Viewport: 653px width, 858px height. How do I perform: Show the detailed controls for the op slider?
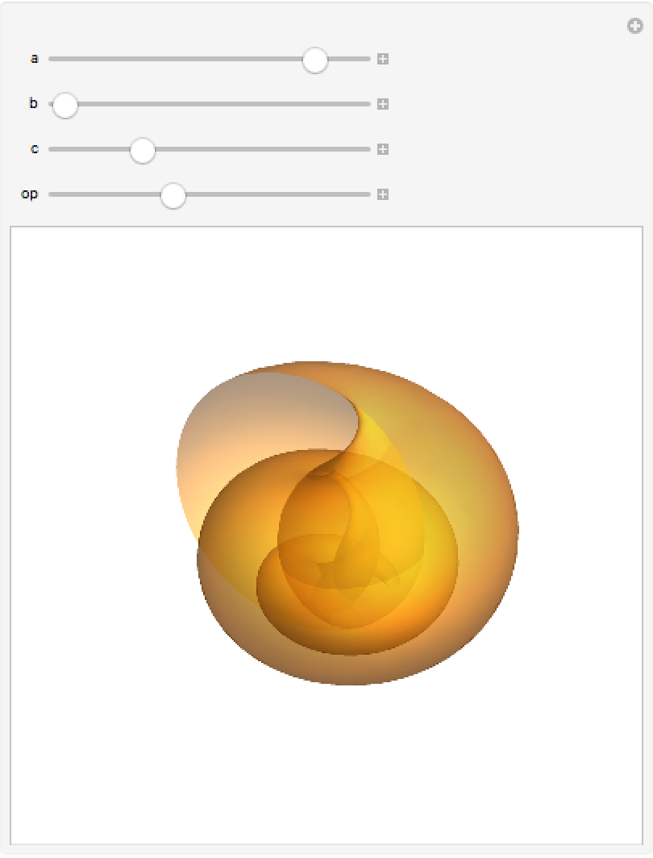(383, 194)
